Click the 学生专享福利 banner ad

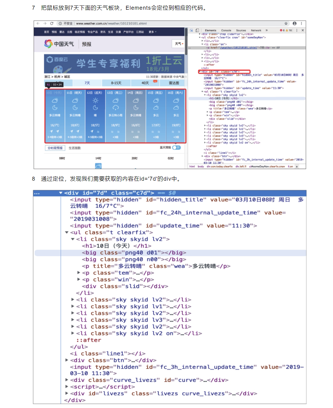pos(114,64)
